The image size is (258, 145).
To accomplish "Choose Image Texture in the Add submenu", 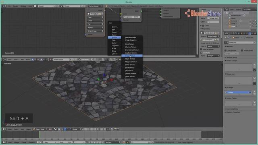I will [132, 56].
